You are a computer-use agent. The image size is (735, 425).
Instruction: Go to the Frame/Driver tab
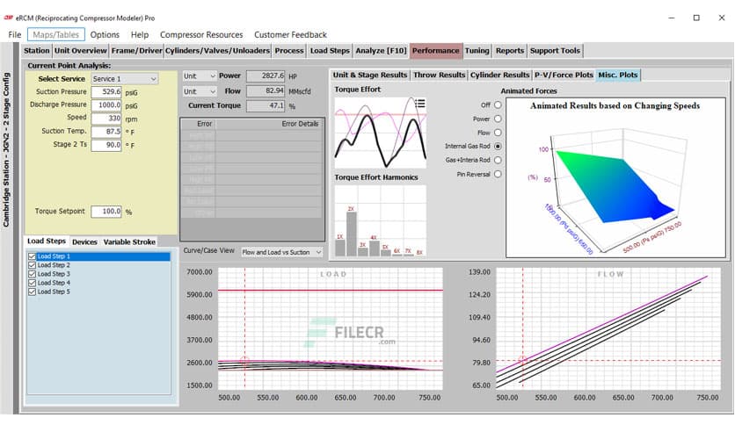coord(136,51)
